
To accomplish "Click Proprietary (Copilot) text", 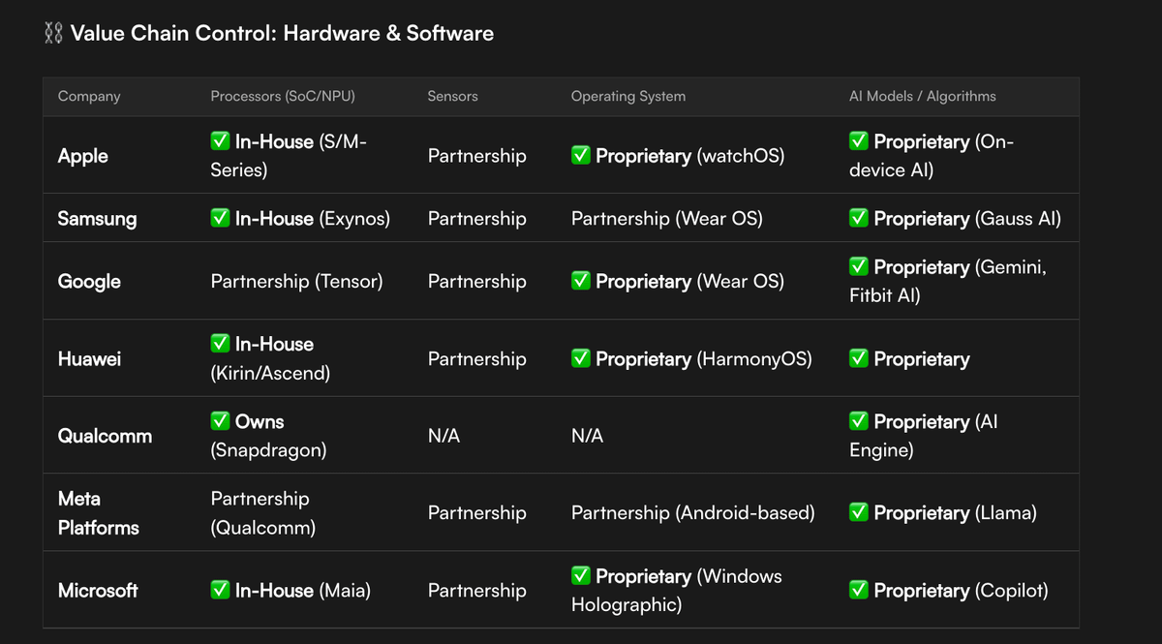I will coord(961,590).
